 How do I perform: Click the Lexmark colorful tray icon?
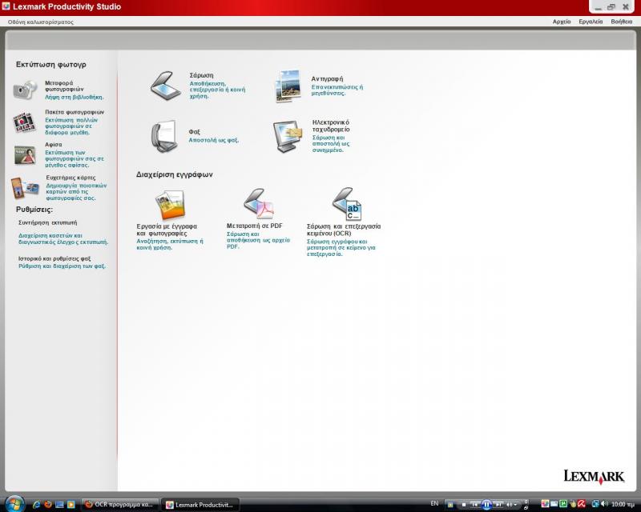pyautogui.click(x=545, y=504)
